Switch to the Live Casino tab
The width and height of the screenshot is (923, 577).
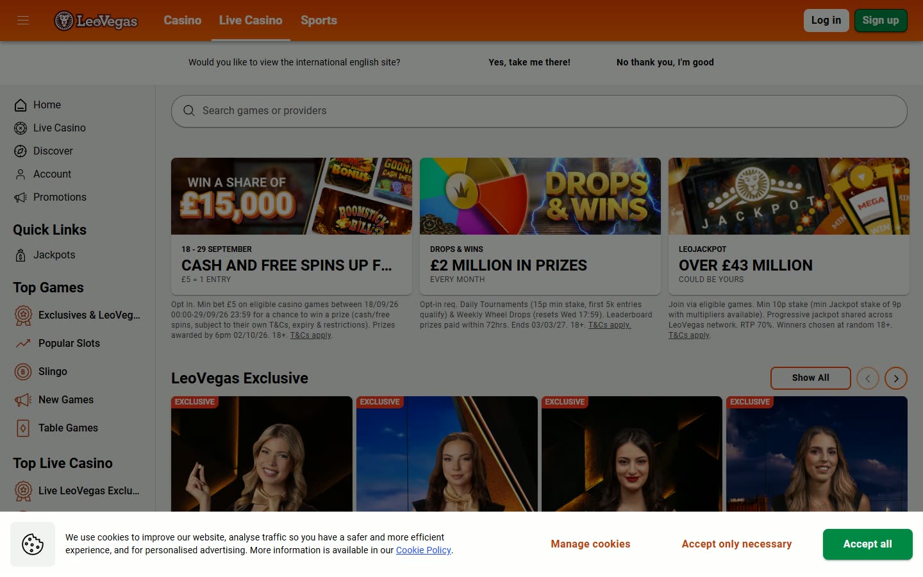click(x=251, y=21)
